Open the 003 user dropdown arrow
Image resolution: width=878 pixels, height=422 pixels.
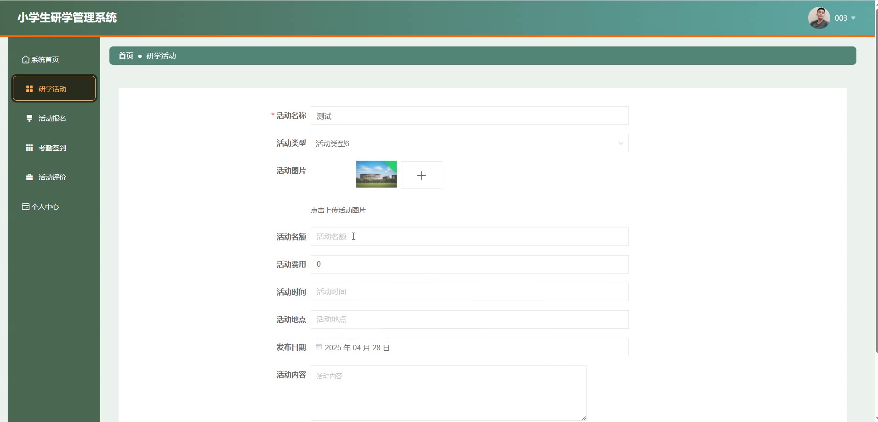coord(853,18)
